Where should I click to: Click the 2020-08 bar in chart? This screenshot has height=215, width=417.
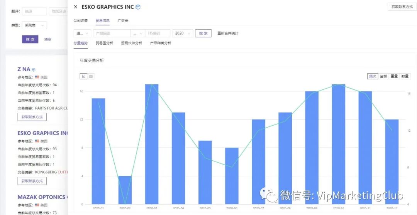click(285, 158)
